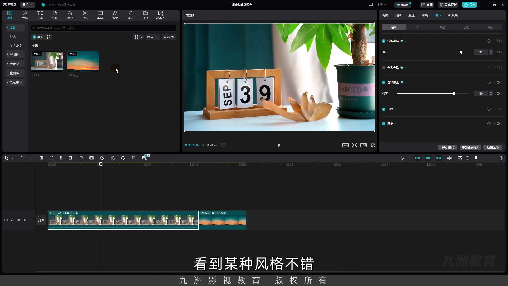Viewport: 508px width, 286px height.
Task: Click the rotate icon in timeline toolbar
Action: coord(123,158)
